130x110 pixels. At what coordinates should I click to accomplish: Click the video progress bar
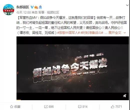73,100
